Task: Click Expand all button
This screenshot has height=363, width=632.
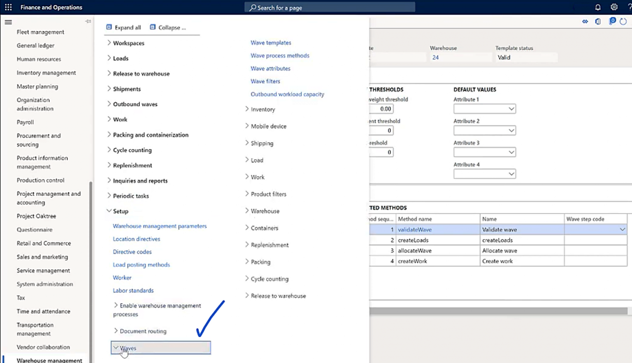Action: [x=123, y=28]
